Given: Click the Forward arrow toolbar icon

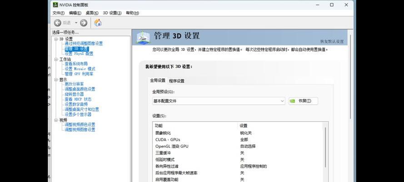Looking at the screenshot, I should tap(84, 23).
